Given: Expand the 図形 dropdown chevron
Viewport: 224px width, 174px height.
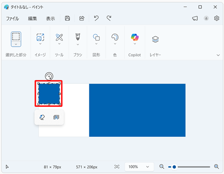Looking at the screenshot, I should [x=96, y=44].
